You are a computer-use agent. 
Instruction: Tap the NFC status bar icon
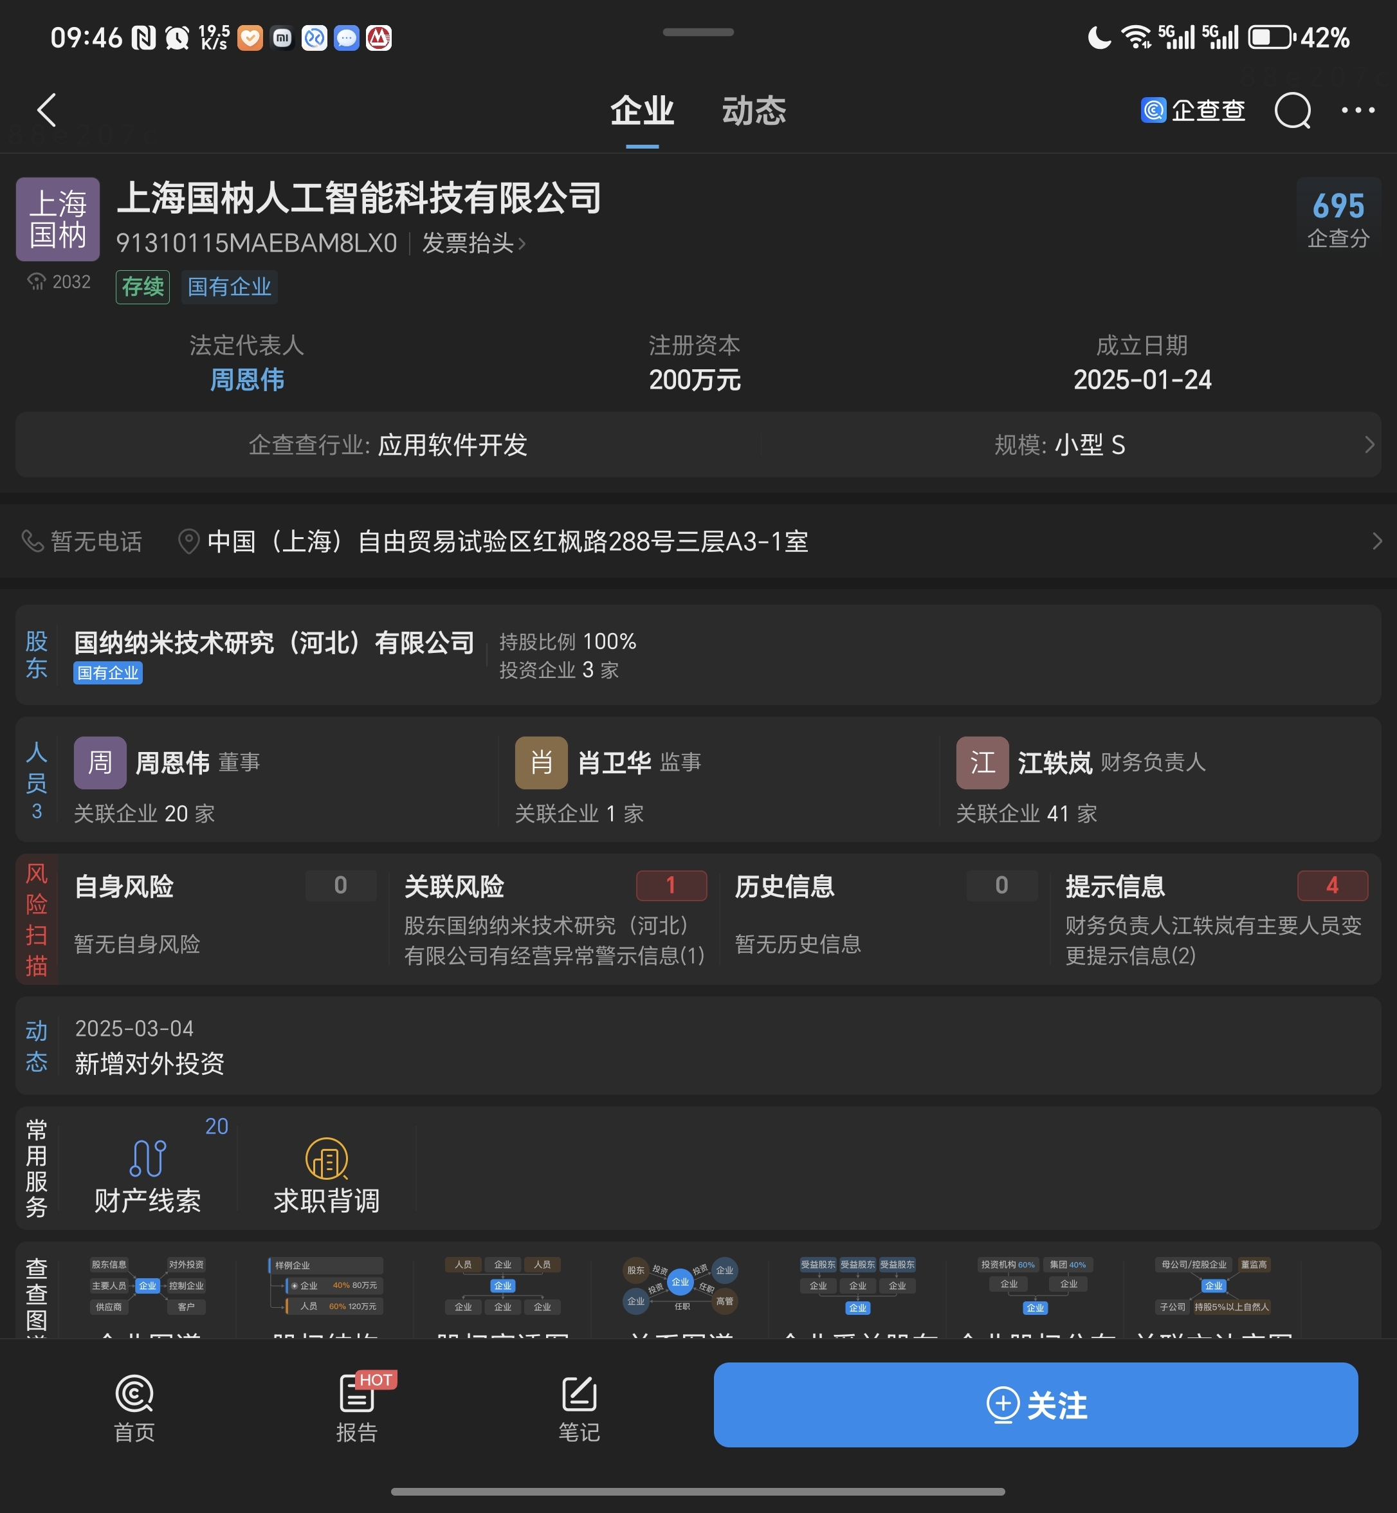click(143, 37)
